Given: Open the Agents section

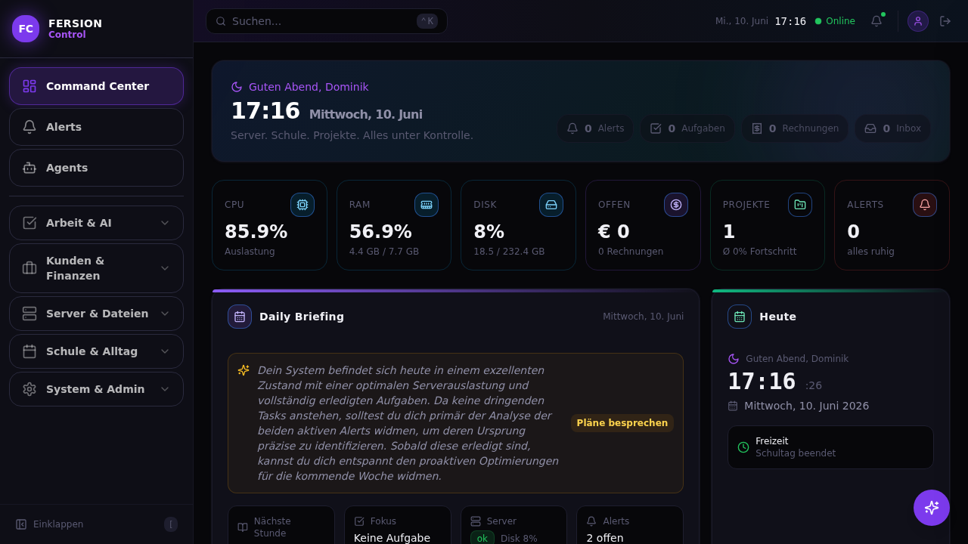Looking at the screenshot, I should pos(96,168).
